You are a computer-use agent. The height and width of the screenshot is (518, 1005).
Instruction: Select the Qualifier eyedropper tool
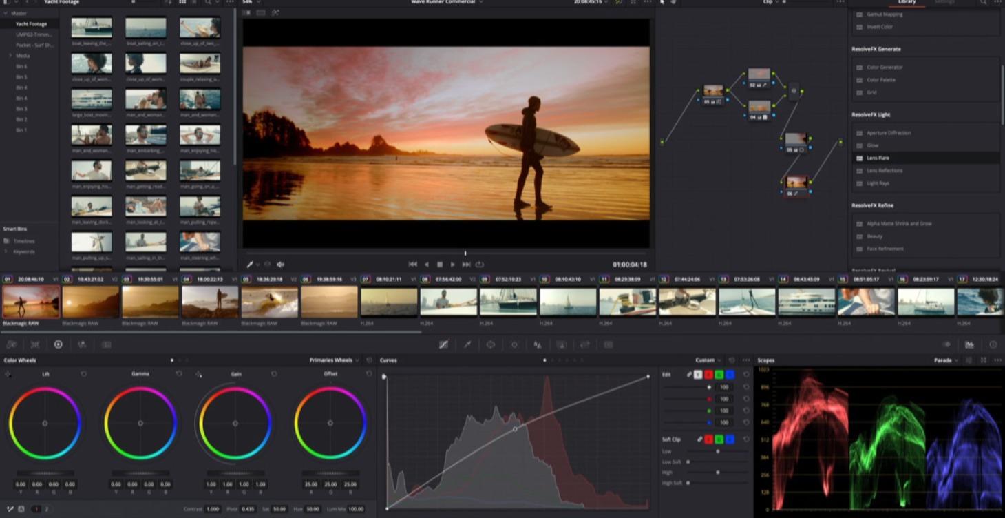468,344
